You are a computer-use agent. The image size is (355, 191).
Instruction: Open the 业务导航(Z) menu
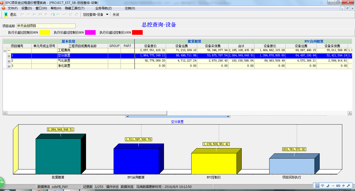click(x=103, y=8)
